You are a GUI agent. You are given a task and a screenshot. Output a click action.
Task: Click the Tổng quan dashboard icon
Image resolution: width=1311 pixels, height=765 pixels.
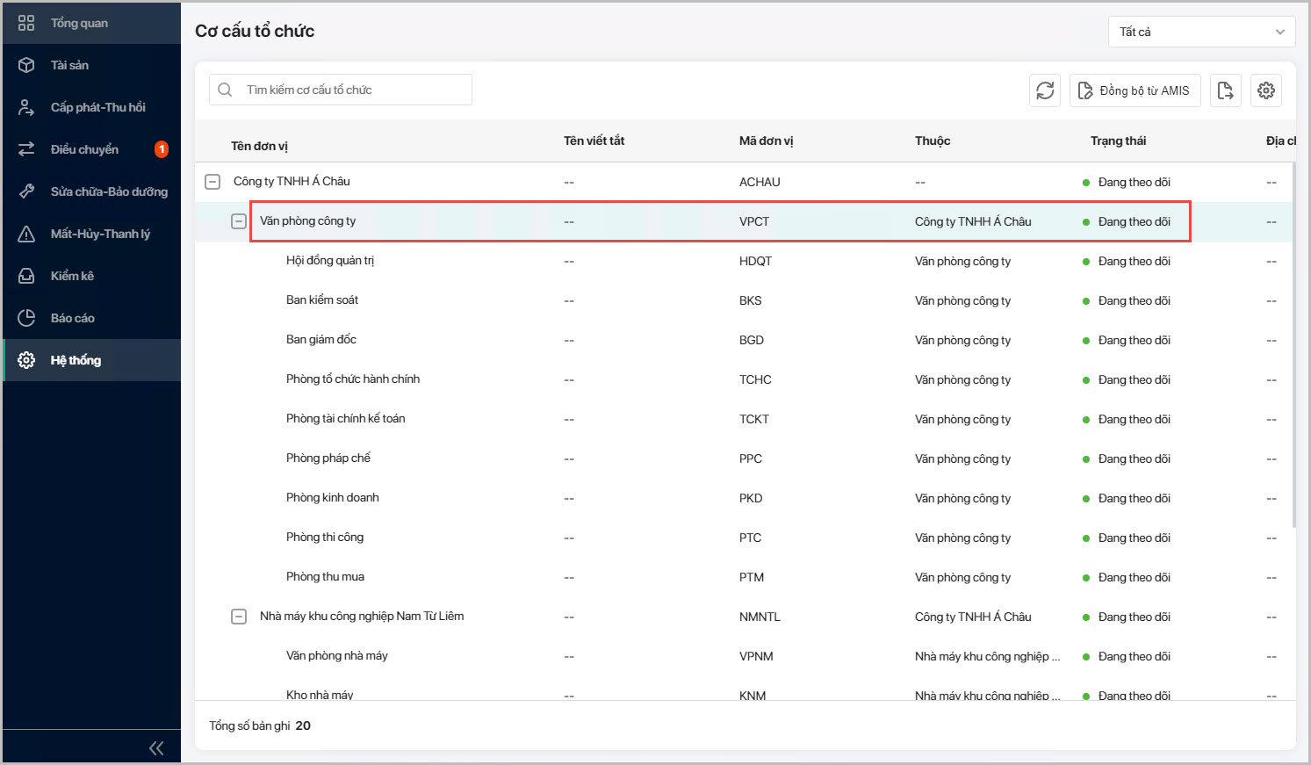[26, 23]
